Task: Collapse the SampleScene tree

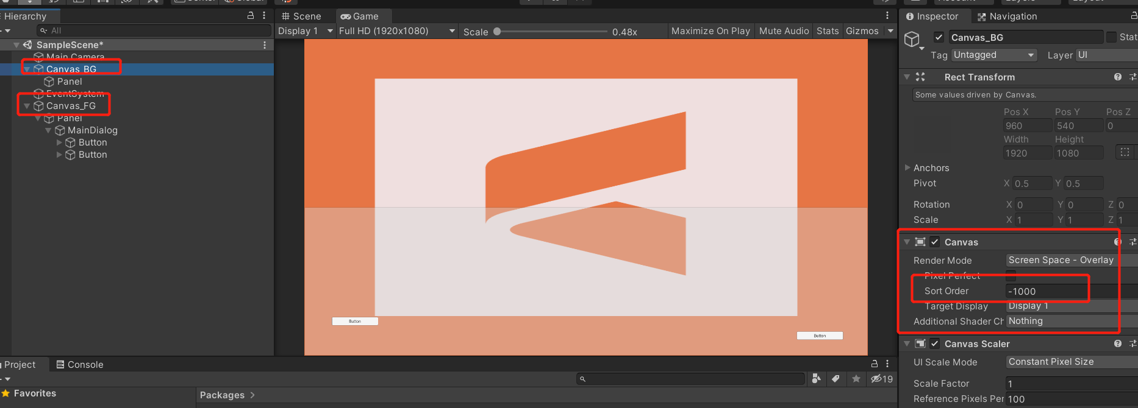Action: 16,45
